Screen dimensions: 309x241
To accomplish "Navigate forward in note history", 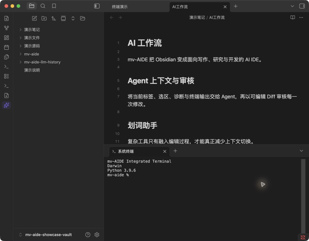I will coord(120,18).
